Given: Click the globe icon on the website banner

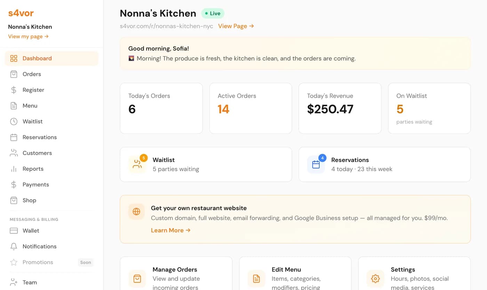Looking at the screenshot, I should [x=136, y=212].
